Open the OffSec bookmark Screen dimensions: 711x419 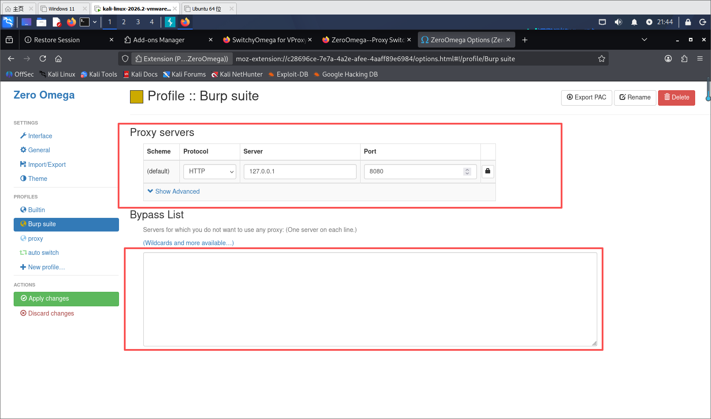(x=20, y=74)
